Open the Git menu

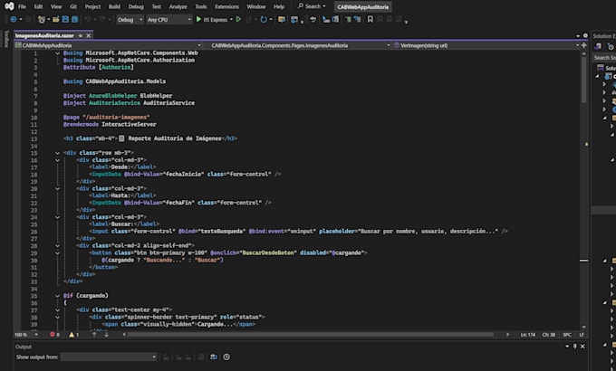click(73, 6)
